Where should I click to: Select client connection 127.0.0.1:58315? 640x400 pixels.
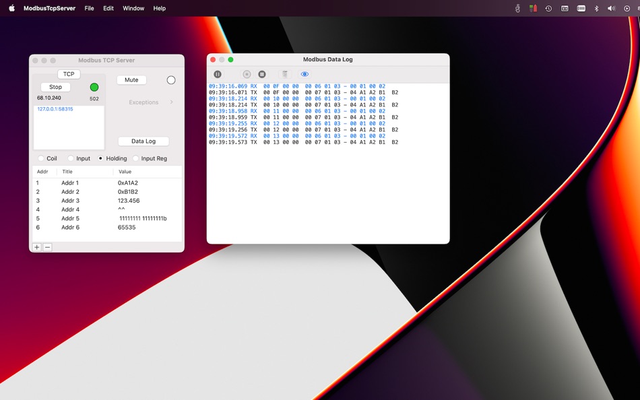click(x=55, y=109)
